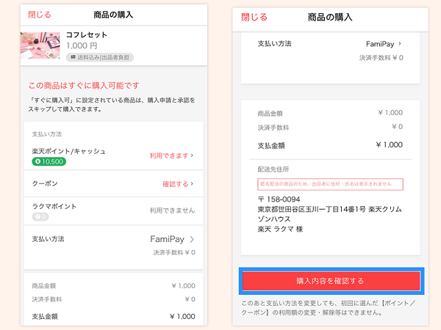Tap the green 10,500 Rakuten points badge
Viewport: 441px width, 330px height.
tap(49, 161)
